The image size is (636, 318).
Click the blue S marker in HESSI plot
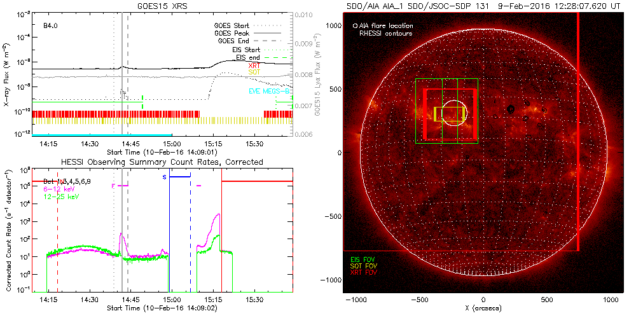click(164, 177)
